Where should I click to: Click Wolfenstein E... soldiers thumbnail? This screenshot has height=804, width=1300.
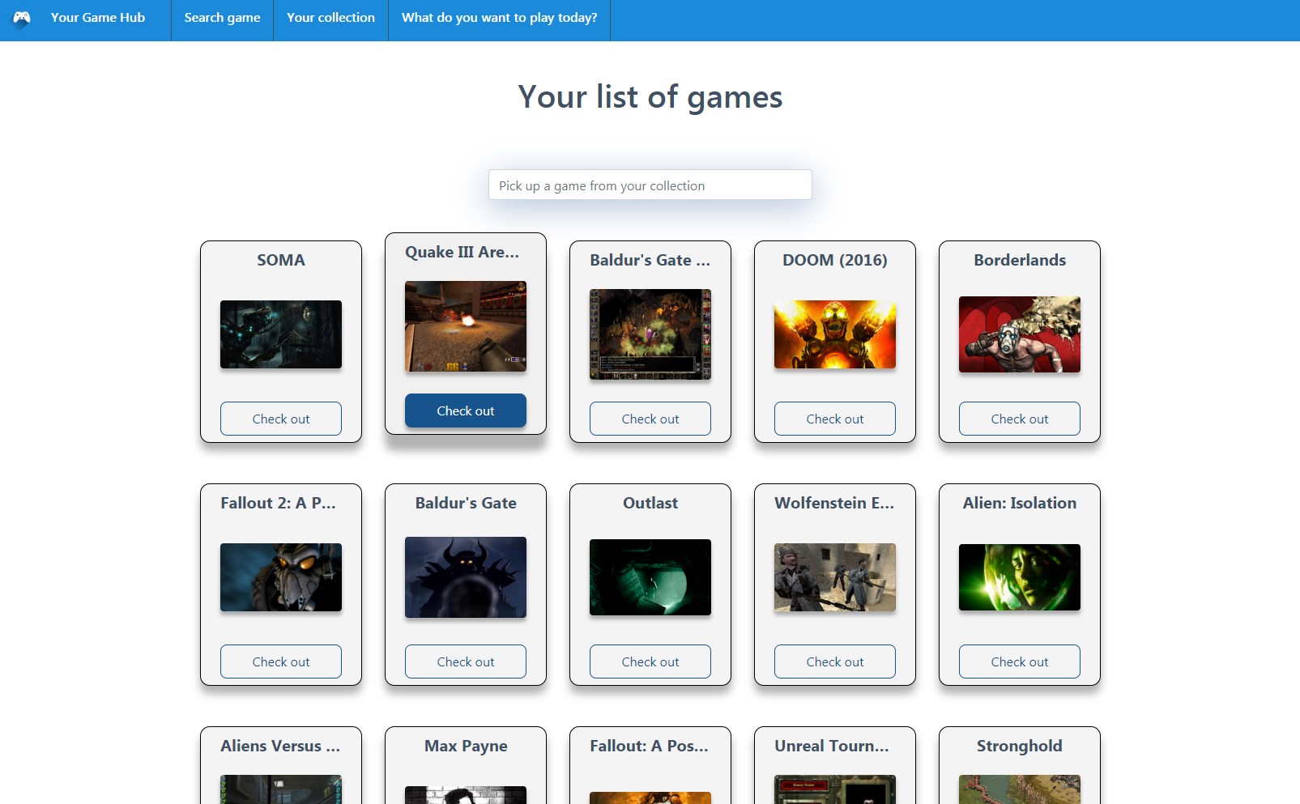coord(835,577)
